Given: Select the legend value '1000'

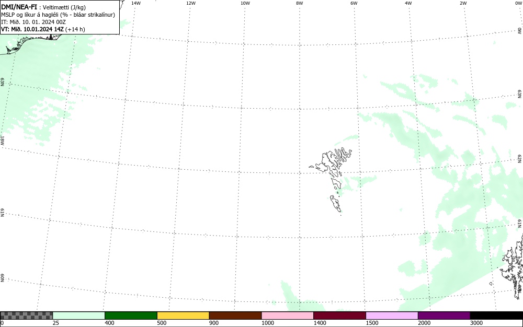Looking at the screenshot, I should click(x=268, y=323).
